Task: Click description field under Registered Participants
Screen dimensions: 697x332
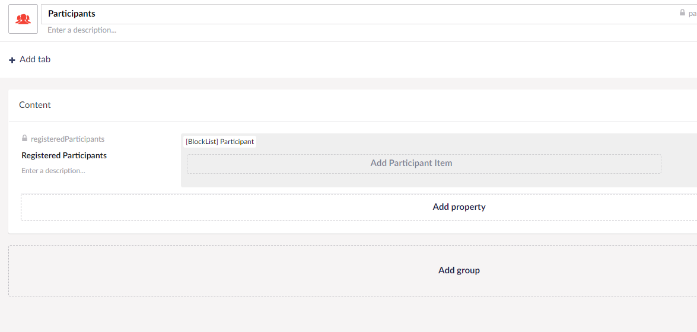Action: [x=53, y=171]
